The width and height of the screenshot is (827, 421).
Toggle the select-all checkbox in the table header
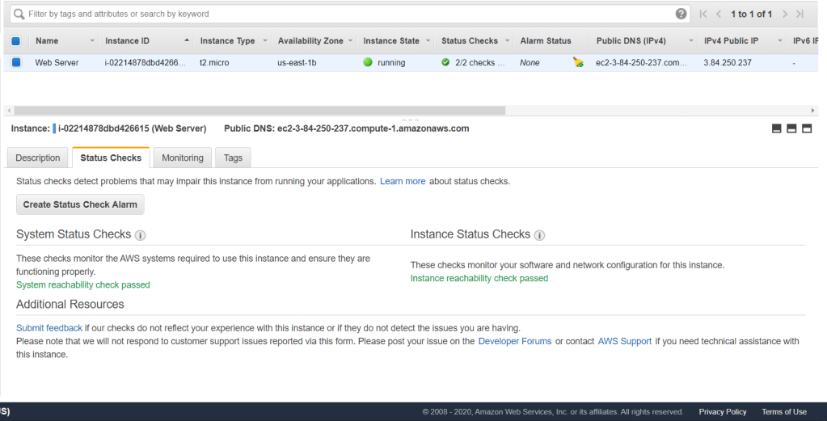15,40
